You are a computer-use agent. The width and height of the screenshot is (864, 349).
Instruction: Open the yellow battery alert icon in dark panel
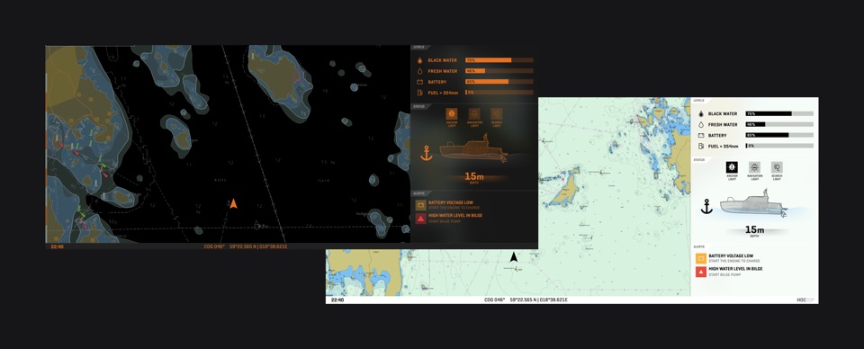coord(420,205)
